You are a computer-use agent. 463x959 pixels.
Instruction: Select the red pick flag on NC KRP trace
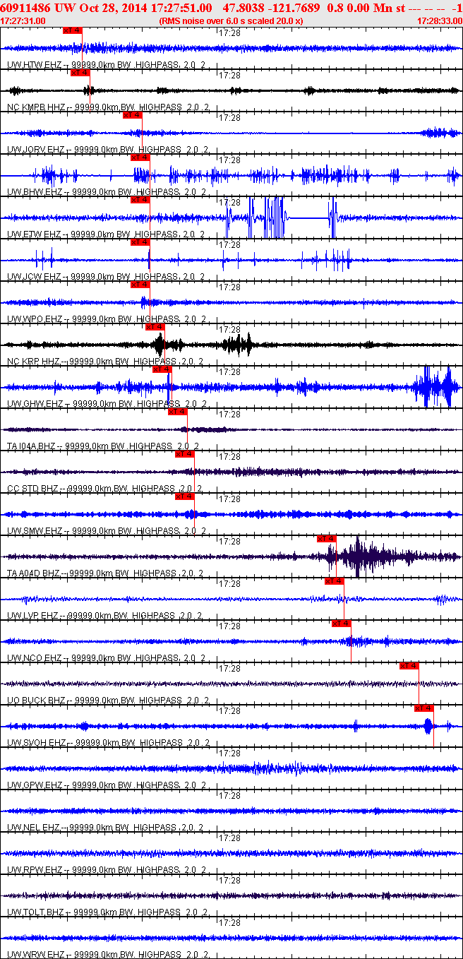[155, 327]
